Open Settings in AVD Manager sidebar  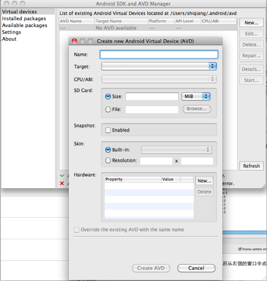[11, 32]
